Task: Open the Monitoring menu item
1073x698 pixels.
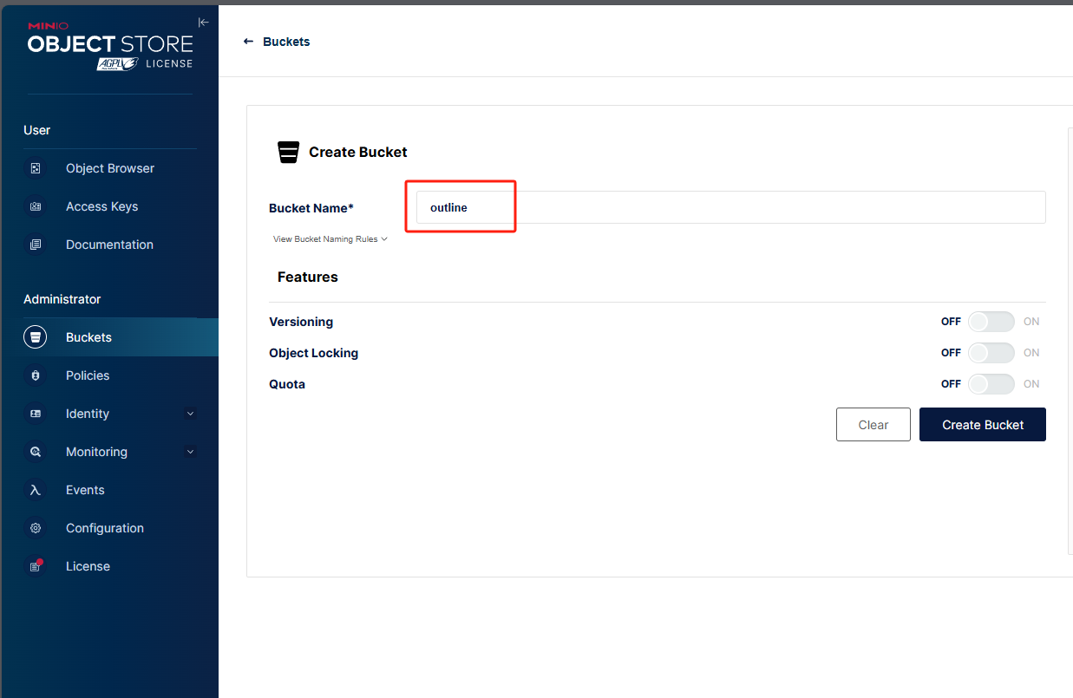Action: pyautogui.click(x=96, y=452)
